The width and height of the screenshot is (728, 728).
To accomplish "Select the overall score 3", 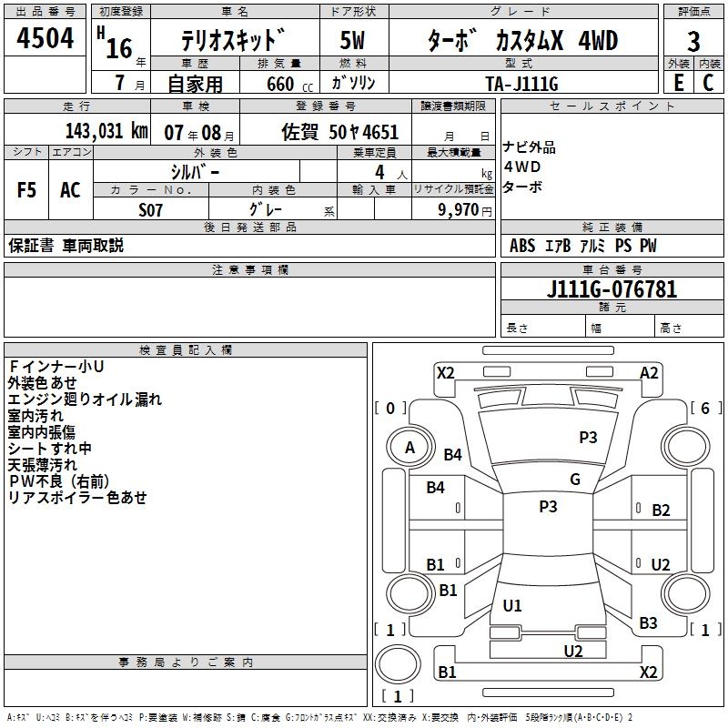I will 693,41.
